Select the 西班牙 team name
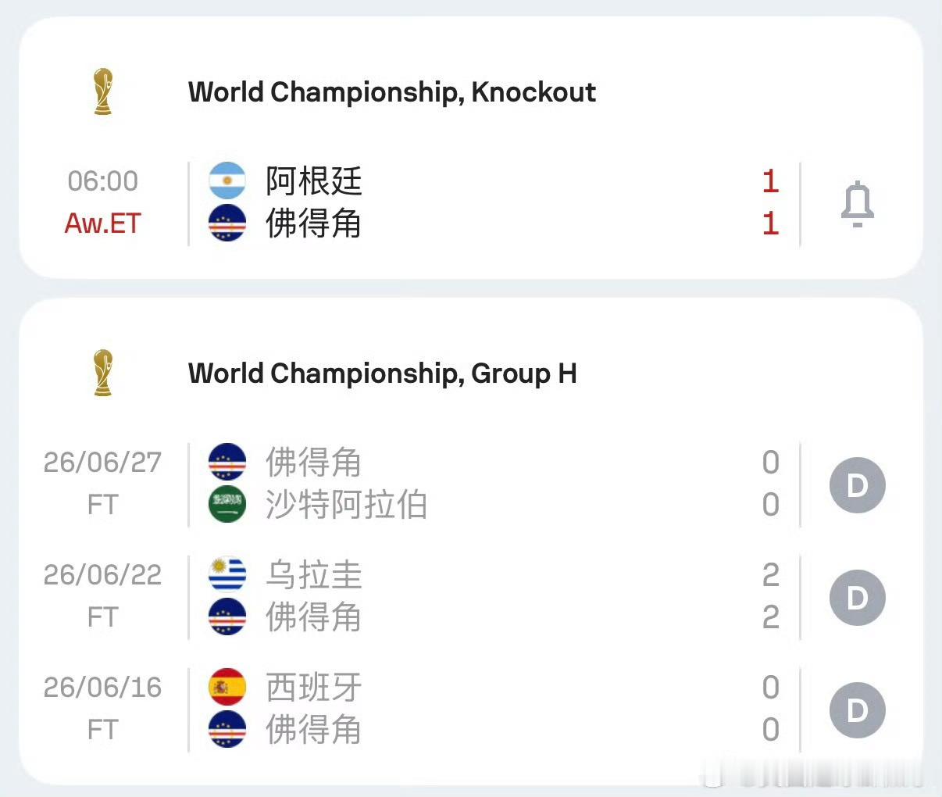 tap(313, 688)
